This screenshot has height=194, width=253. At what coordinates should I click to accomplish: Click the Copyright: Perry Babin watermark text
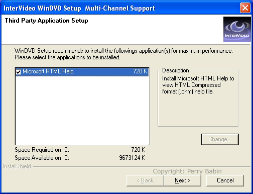(187, 171)
